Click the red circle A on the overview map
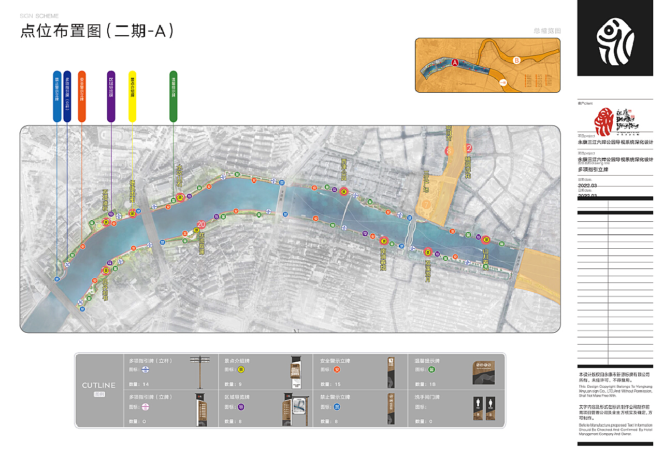Screen dimensions: 663x469 pyautogui.click(x=455, y=62)
